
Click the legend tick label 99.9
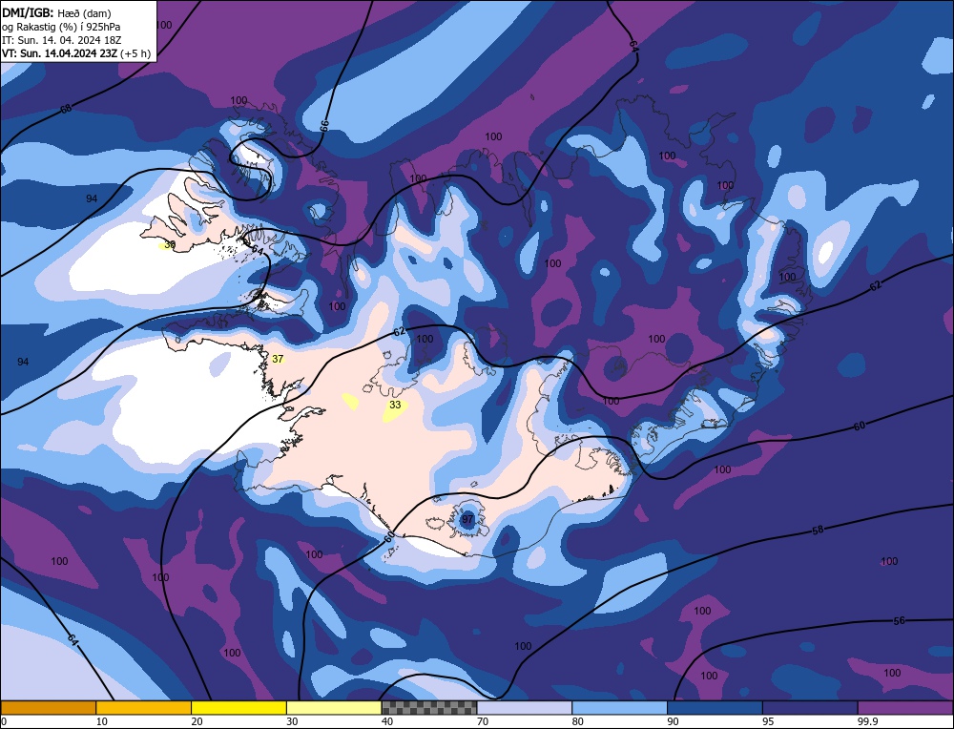(x=866, y=721)
